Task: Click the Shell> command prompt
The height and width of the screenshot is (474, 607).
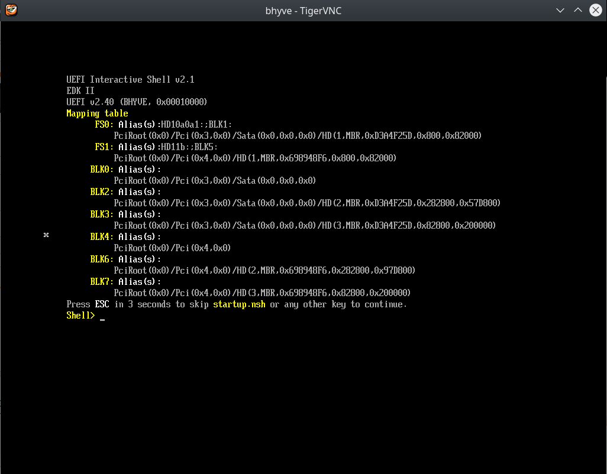Action: click(80, 315)
